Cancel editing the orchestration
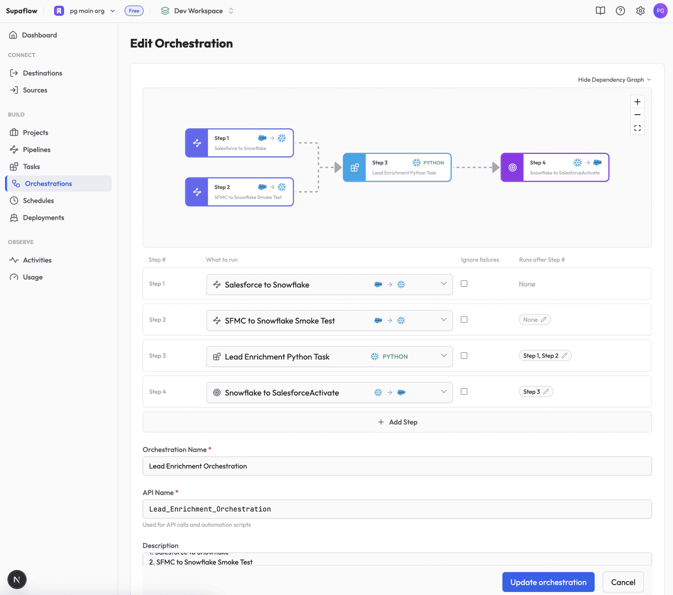 623,582
